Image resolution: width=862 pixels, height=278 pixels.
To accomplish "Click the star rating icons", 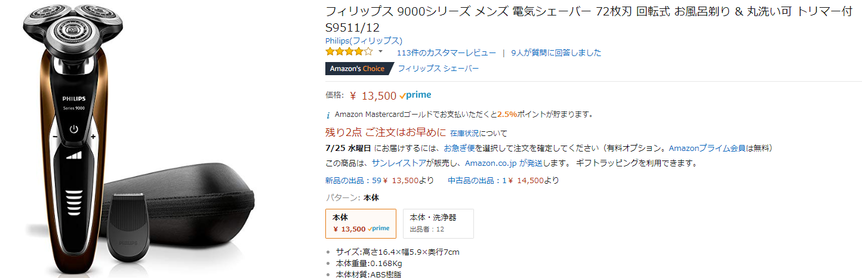I will 349,52.
